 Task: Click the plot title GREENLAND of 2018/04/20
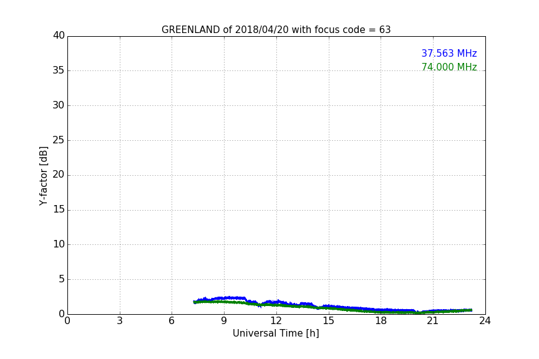(x=276, y=30)
